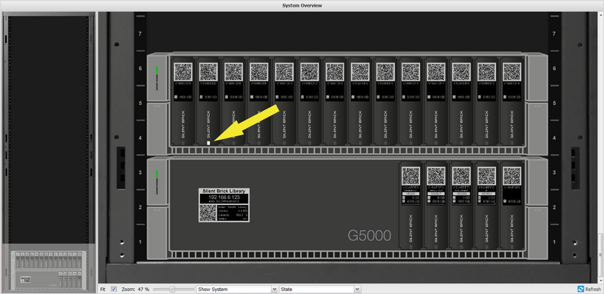Click the QR code on Silent Brick Library label
Screen dimensions: 604x294
pyautogui.click(x=208, y=213)
